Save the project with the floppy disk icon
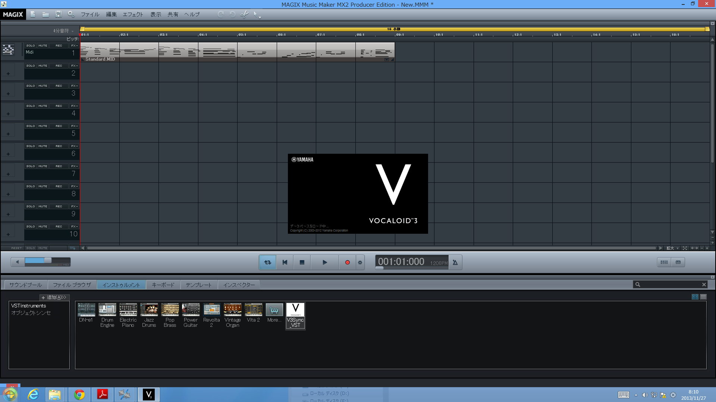Image resolution: width=716 pixels, height=402 pixels. pyautogui.click(x=58, y=14)
